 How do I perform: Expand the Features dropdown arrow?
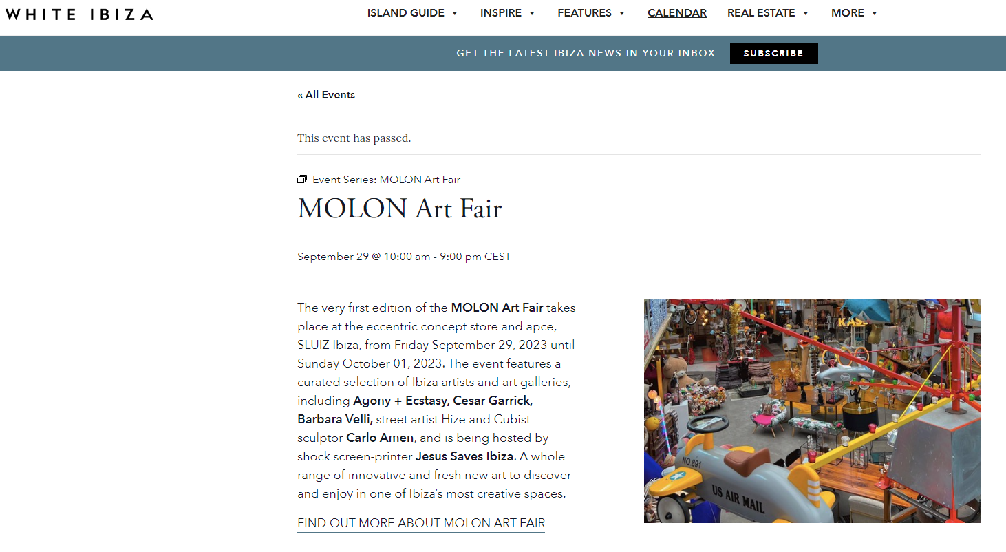(x=622, y=13)
